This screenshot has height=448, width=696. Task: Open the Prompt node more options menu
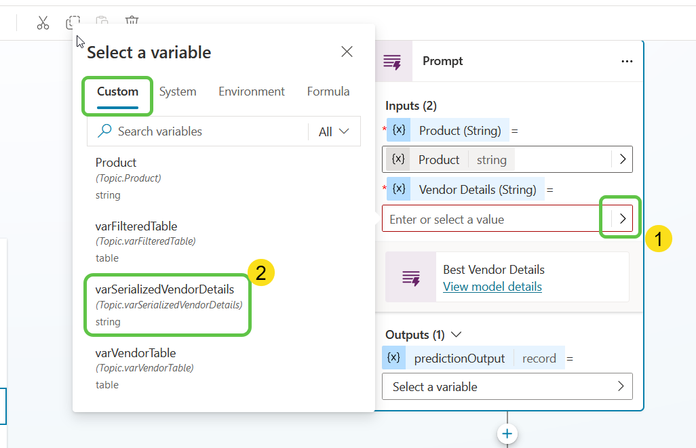tap(627, 62)
